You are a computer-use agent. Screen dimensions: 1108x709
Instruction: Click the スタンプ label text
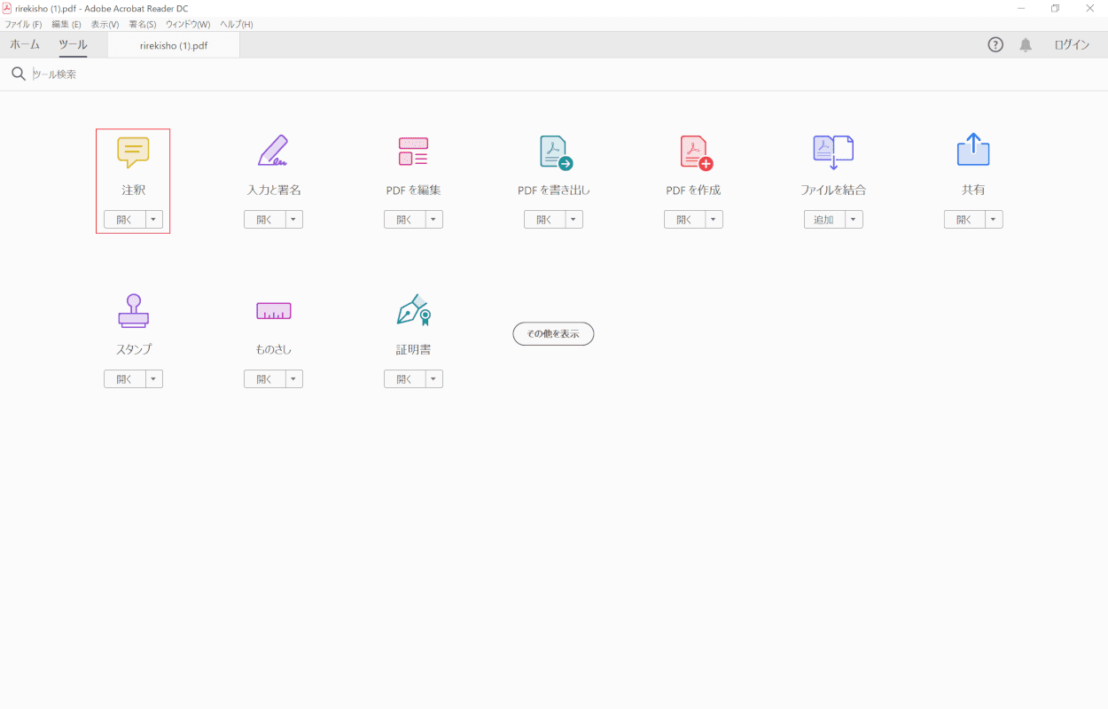(x=133, y=349)
